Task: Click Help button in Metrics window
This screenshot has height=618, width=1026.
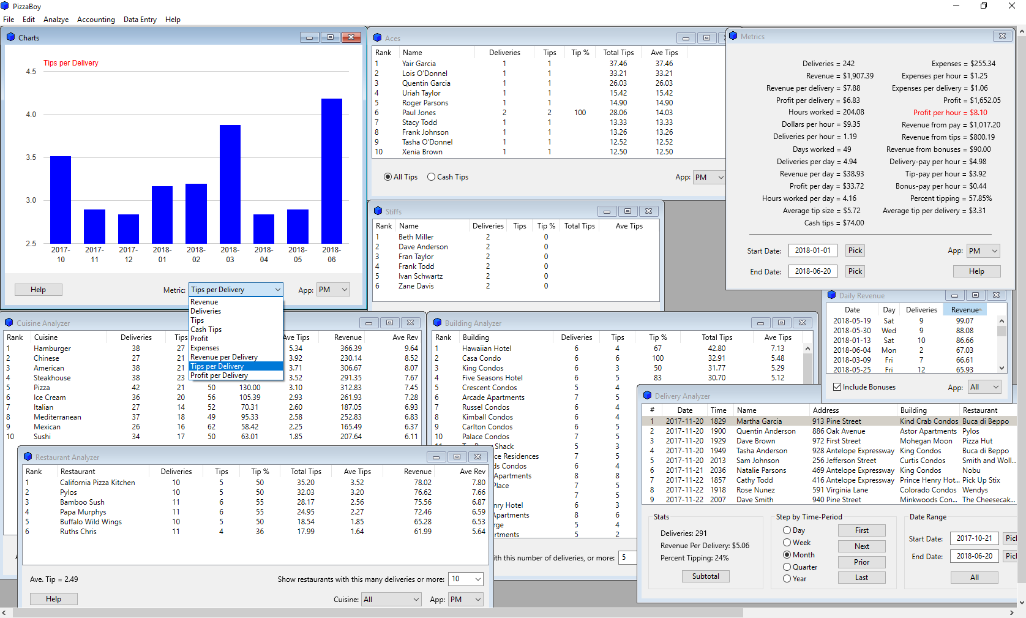Action: pos(976,271)
